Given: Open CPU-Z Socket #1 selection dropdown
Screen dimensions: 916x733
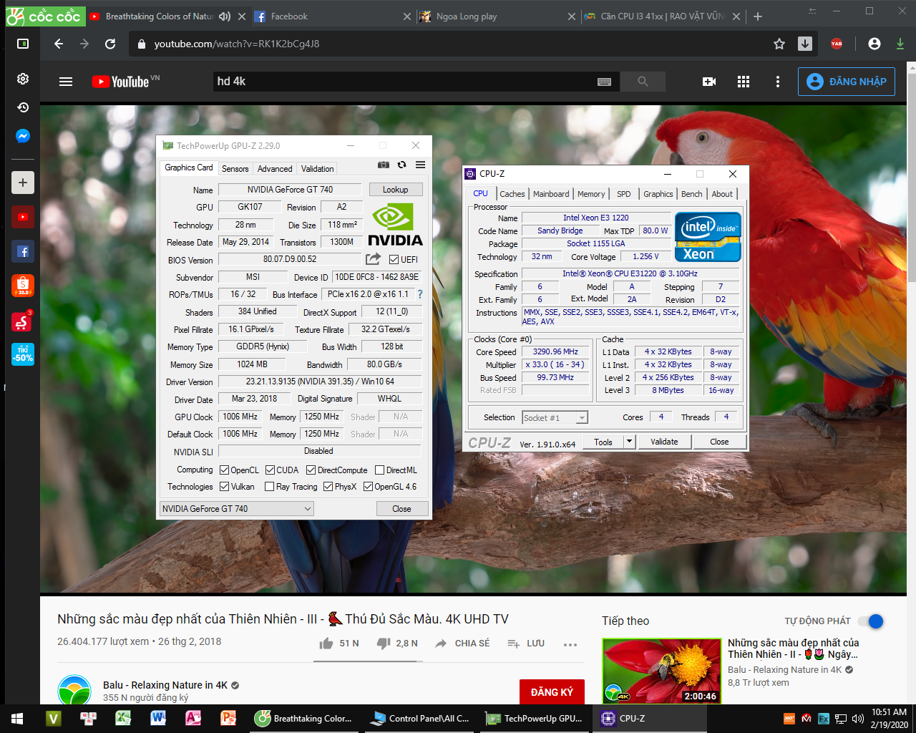Looking at the screenshot, I should pos(555,418).
